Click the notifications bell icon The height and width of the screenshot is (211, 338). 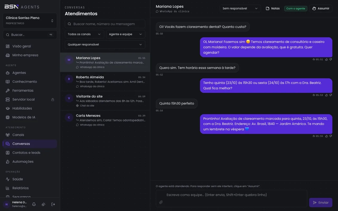coord(34,204)
